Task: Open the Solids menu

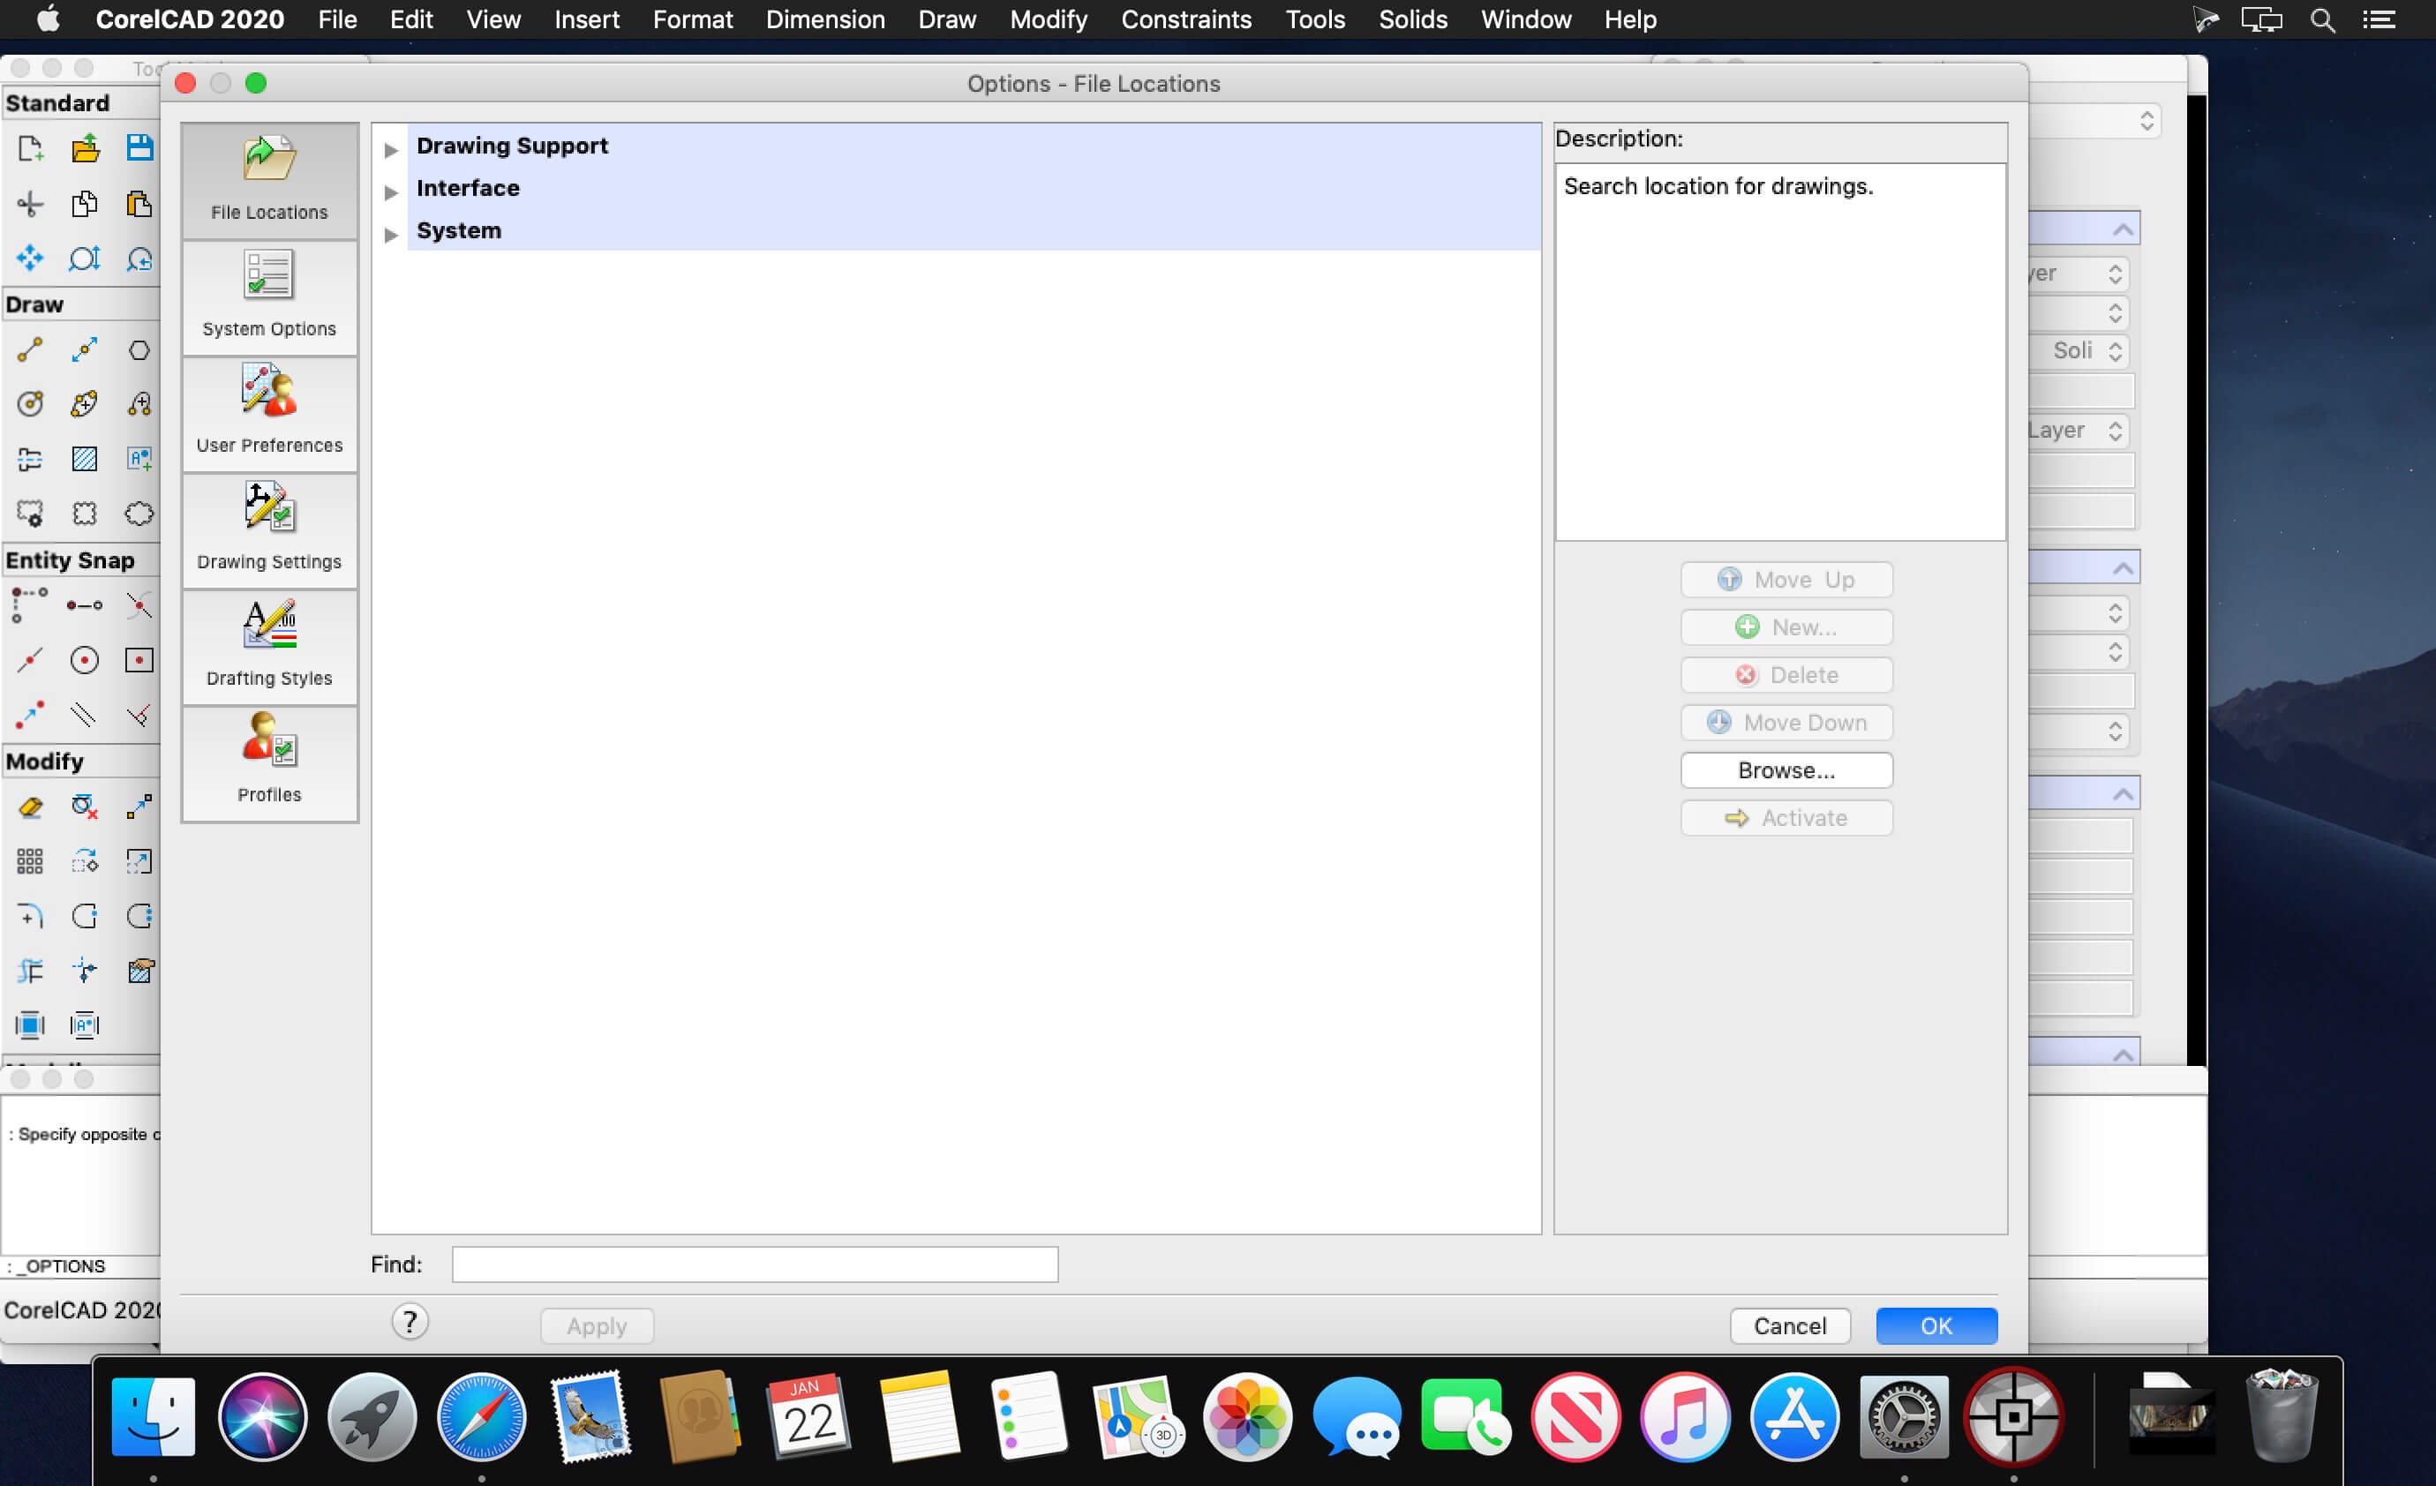Action: [1412, 19]
